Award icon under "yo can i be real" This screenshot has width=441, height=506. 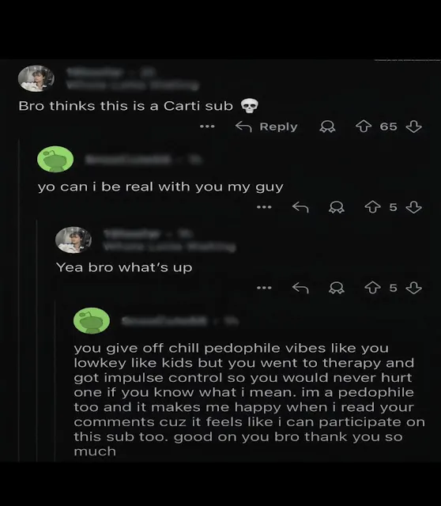pyautogui.click(x=337, y=207)
